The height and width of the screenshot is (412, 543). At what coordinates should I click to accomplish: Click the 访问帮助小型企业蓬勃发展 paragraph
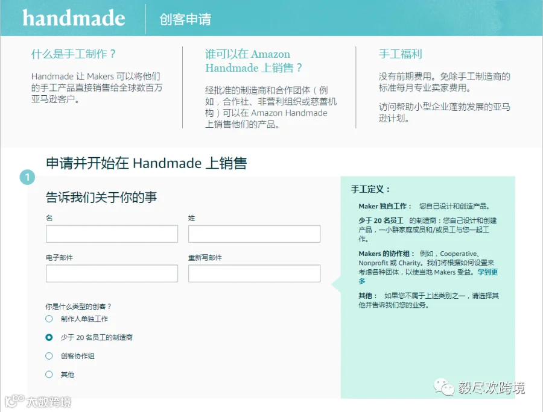coord(444,112)
